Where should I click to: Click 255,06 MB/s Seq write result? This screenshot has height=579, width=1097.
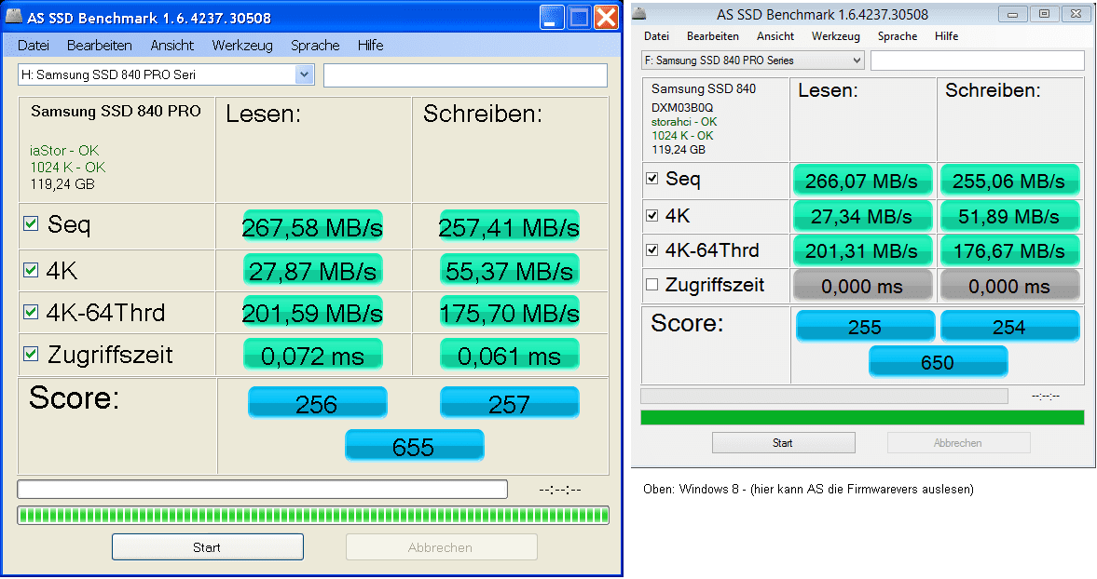[x=1009, y=181]
